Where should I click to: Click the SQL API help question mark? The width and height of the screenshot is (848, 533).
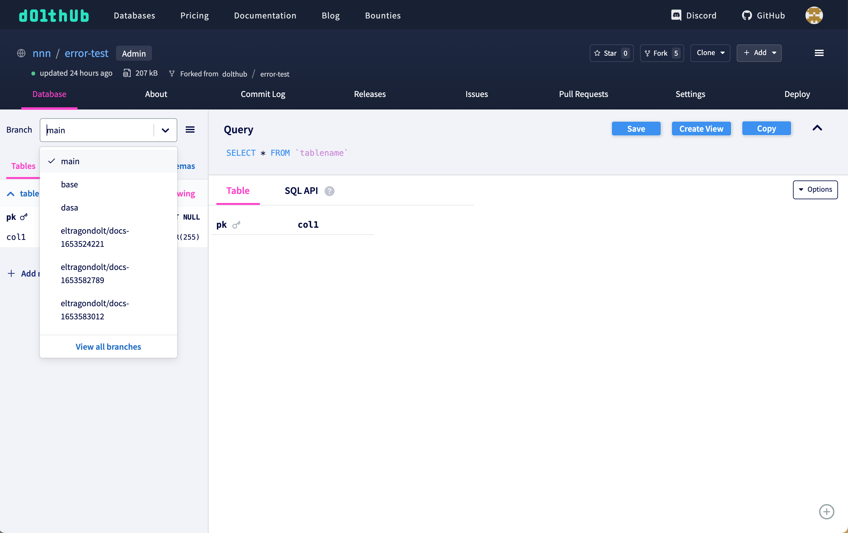click(330, 191)
